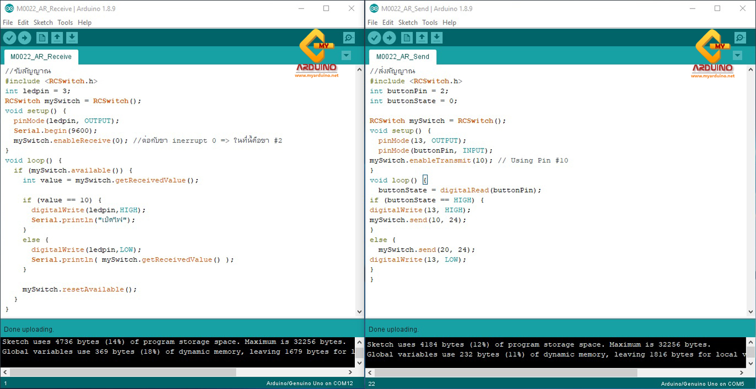Open the tab list dropdown in the Send window

pyautogui.click(x=737, y=55)
